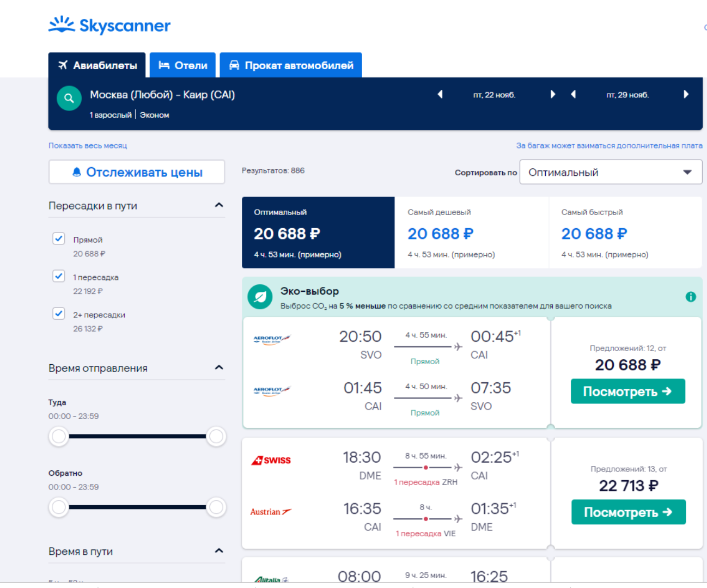Viewport: 707px width, 588px height.
Task: Open the baggage extra fee notice link
Action: click(609, 146)
